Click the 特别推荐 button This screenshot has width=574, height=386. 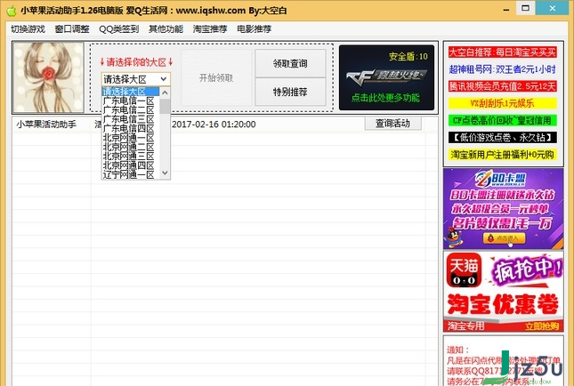(290, 92)
